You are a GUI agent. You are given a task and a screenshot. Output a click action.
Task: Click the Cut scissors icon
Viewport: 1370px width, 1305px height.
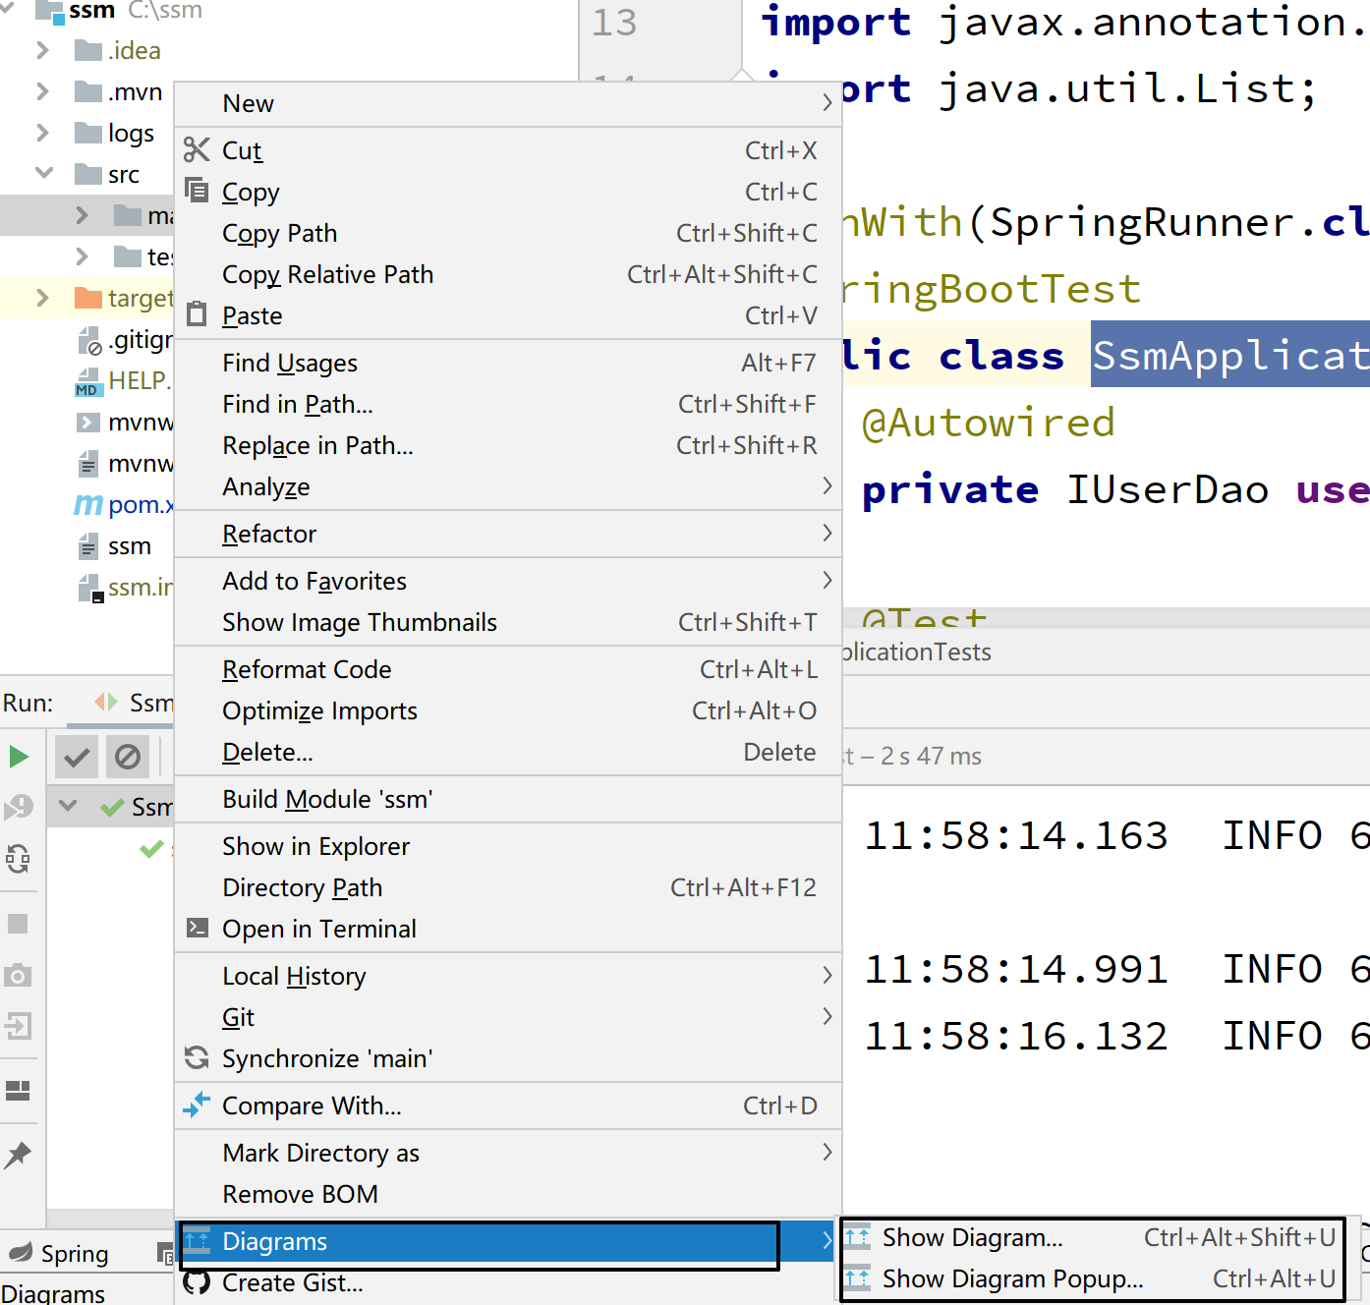[197, 149]
